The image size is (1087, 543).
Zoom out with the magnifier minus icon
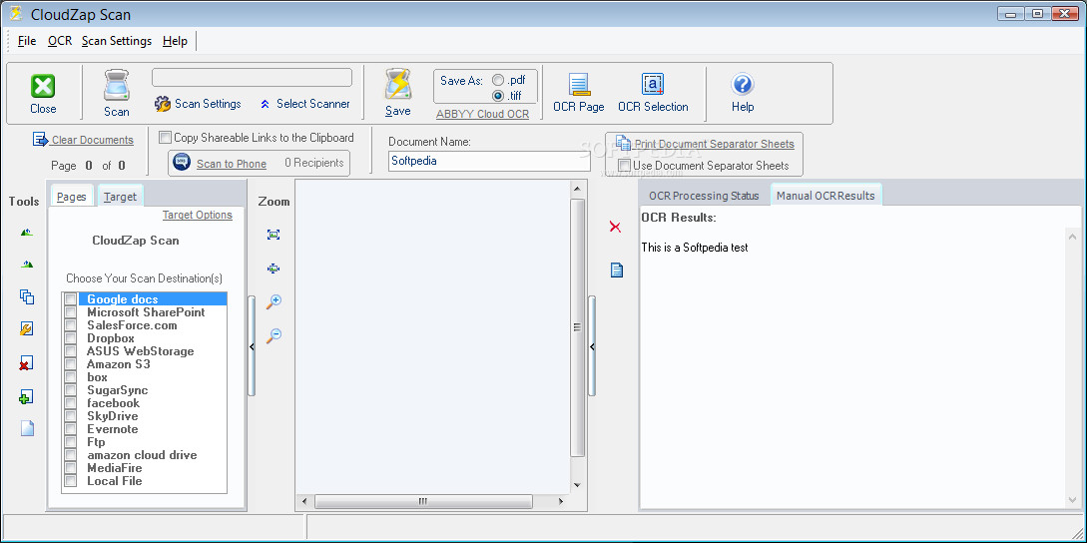coord(273,335)
